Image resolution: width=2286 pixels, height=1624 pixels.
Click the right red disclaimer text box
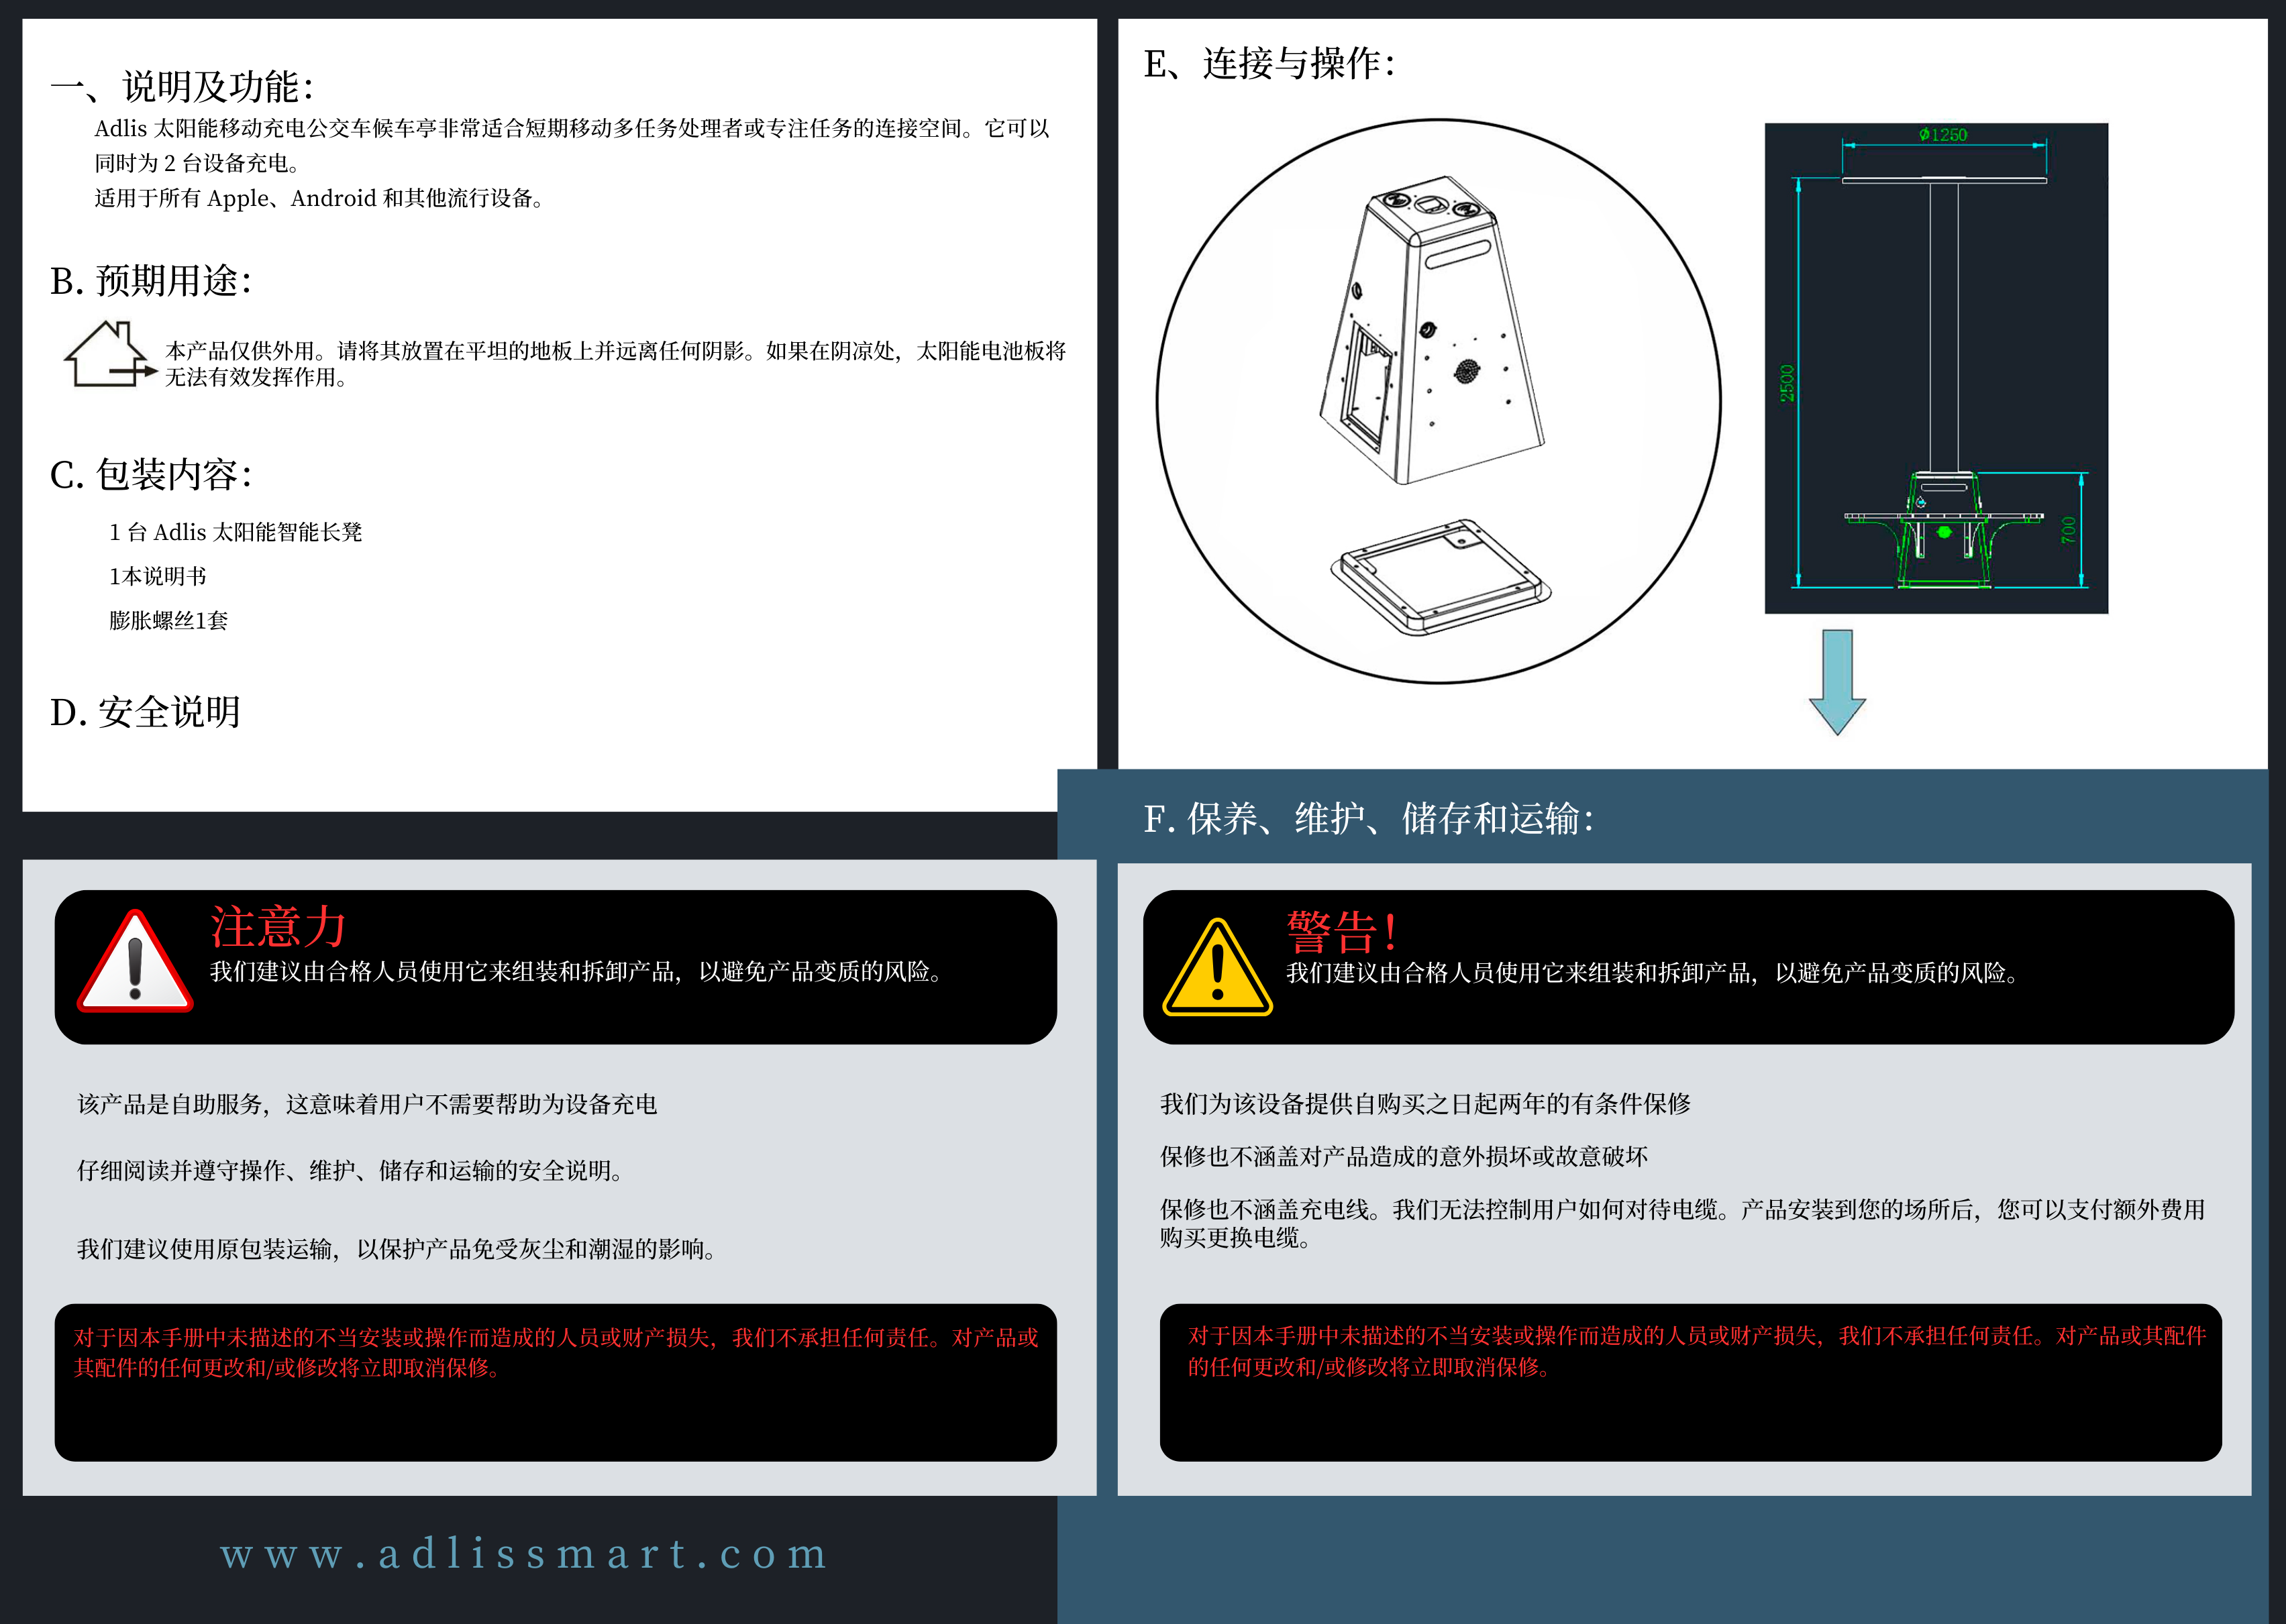1691,1383
